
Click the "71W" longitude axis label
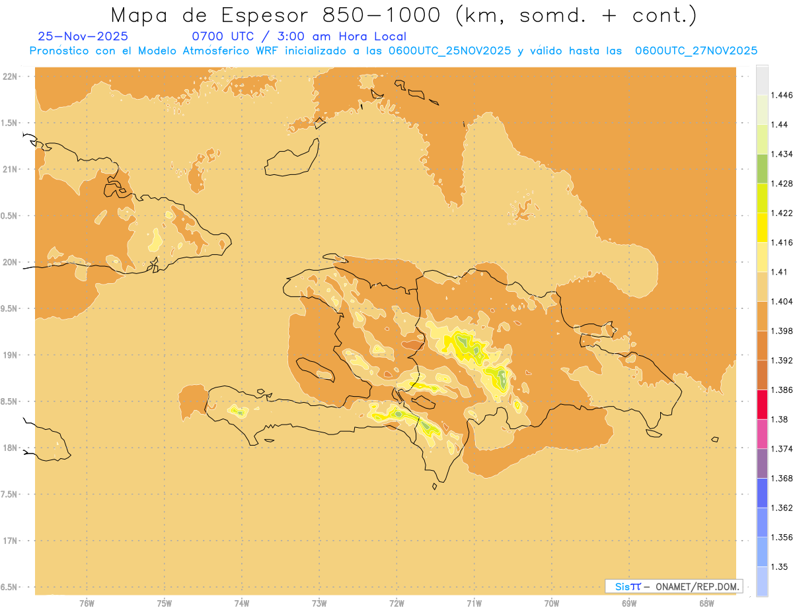(x=474, y=603)
